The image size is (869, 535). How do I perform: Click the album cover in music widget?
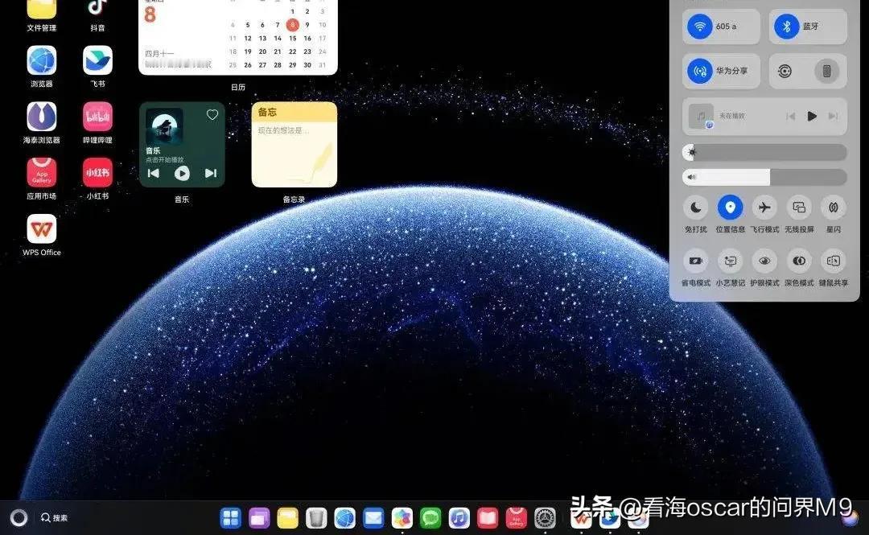click(165, 126)
